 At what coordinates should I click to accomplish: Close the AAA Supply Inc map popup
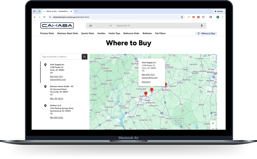164,60
